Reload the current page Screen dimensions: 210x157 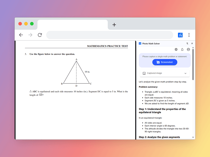(40, 35)
